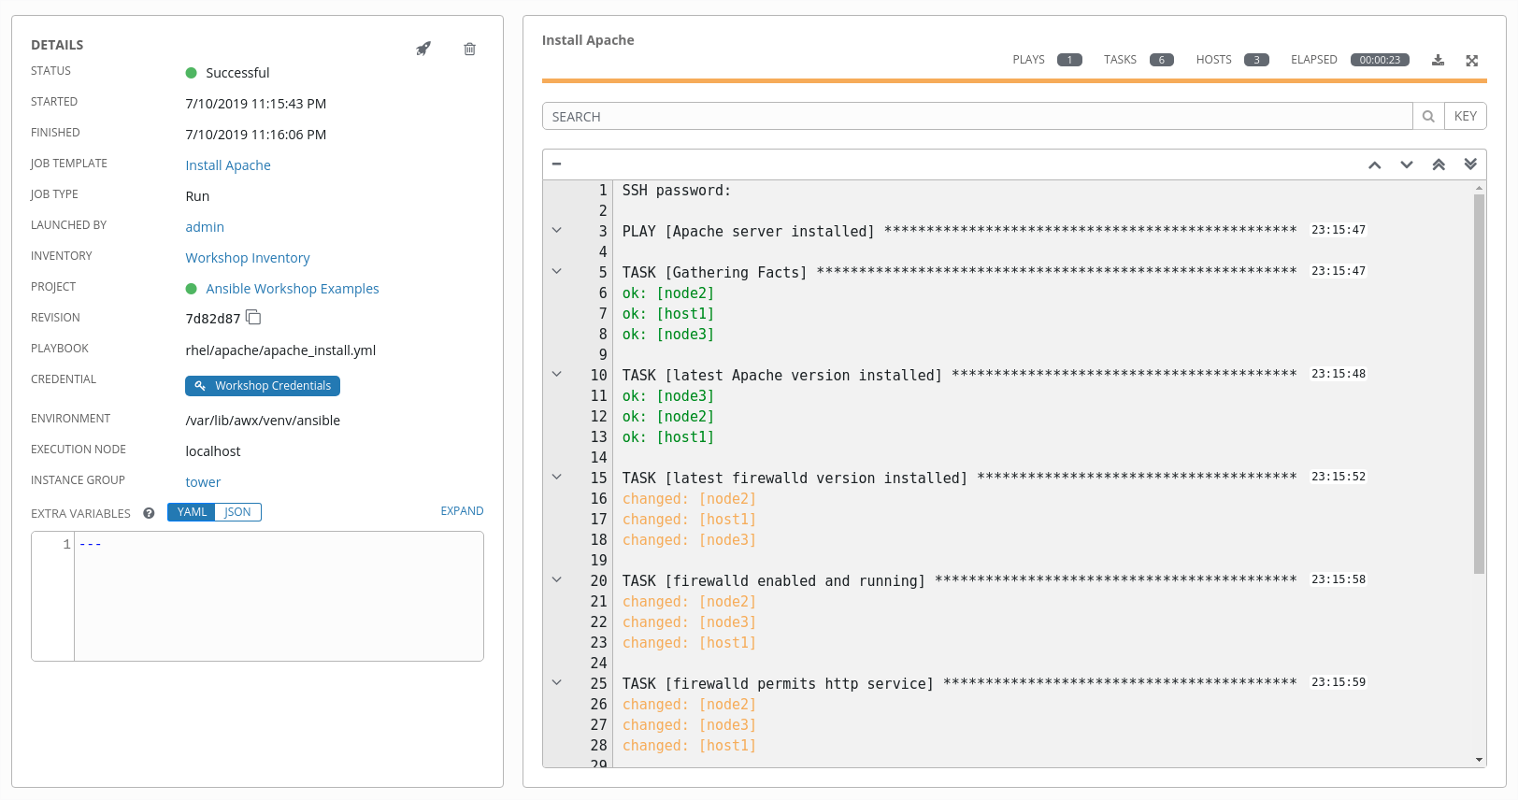Image resolution: width=1518 pixels, height=800 pixels.
Task: Download the job output
Action: (1438, 61)
